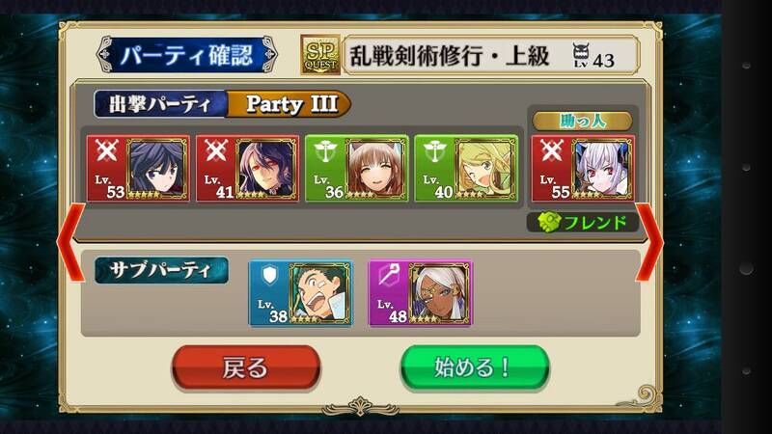Choose the level 36 brown-haired archer
The width and height of the screenshot is (772, 434).
tap(357, 169)
